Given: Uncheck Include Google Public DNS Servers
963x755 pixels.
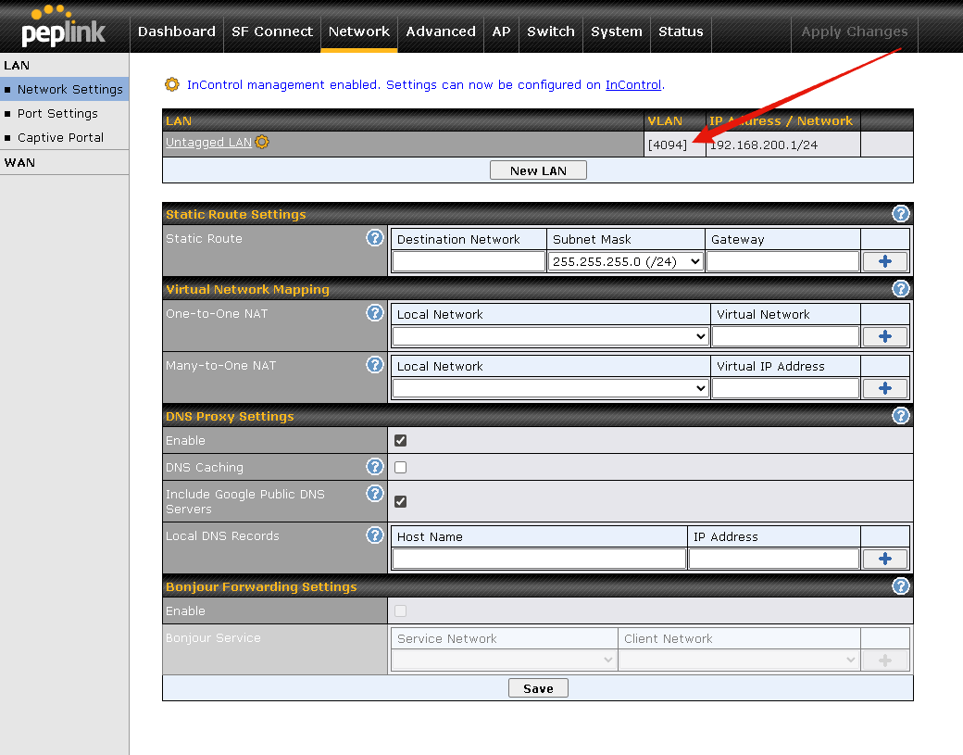Looking at the screenshot, I should [x=400, y=502].
